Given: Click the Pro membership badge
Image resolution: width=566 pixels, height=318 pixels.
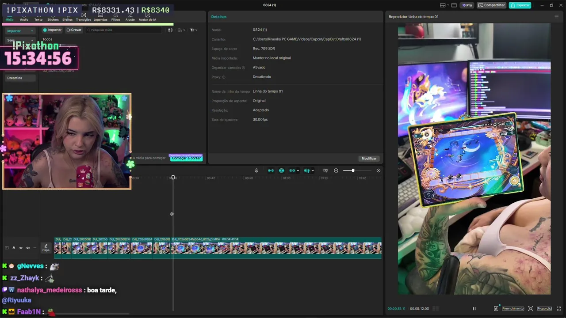Looking at the screenshot, I should click(467, 5).
